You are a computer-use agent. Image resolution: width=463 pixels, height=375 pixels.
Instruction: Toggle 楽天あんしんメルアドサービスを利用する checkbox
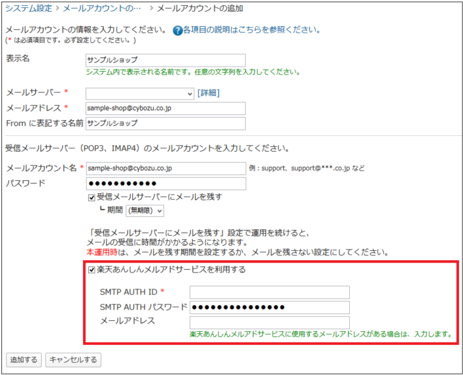click(92, 269)
